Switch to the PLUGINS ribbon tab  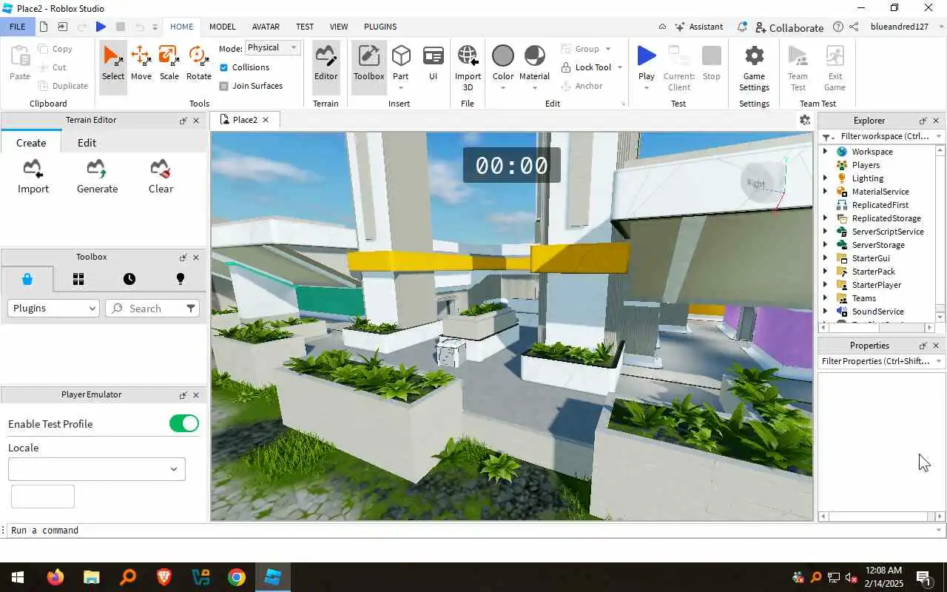tap(380, 27)
